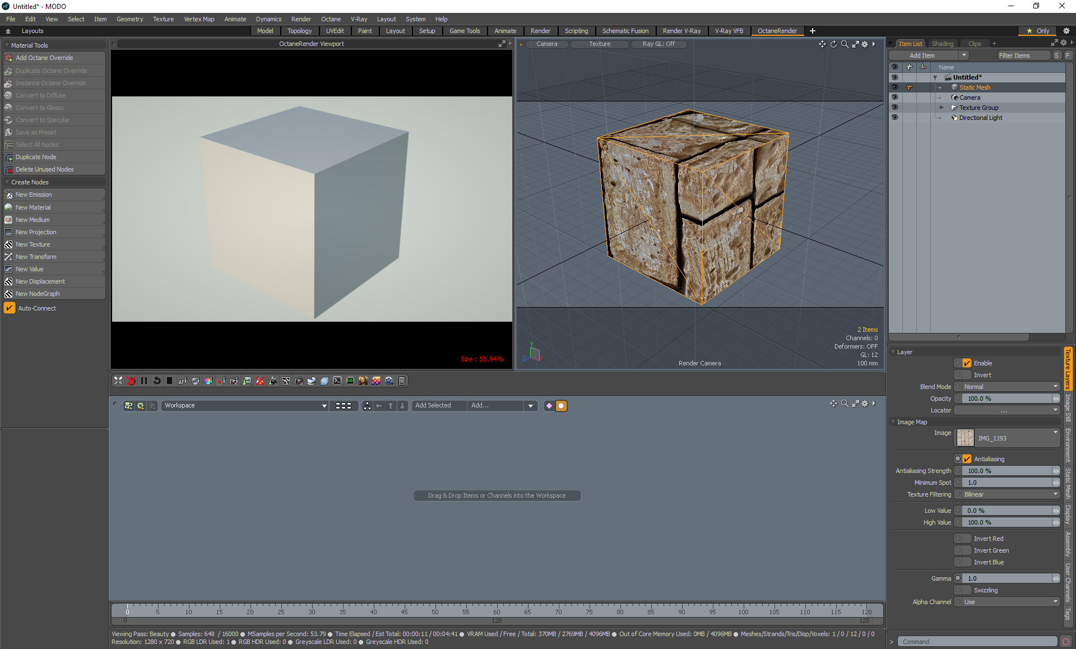Restart the Octane render
The width and height of the screenshot is (1076, 649).
157,381
